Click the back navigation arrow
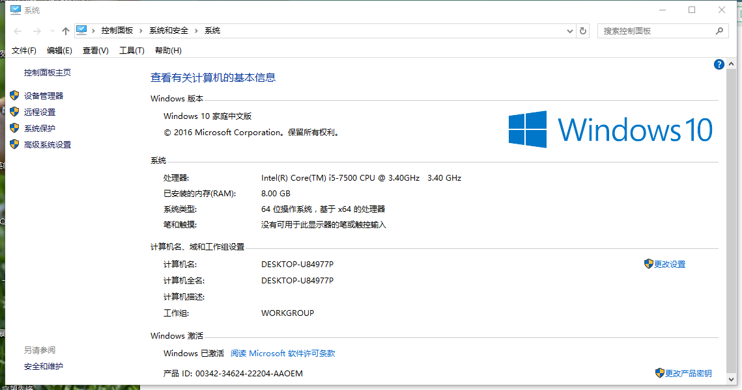This screenshot has height=390, width=742. click(x=18, y=31)
